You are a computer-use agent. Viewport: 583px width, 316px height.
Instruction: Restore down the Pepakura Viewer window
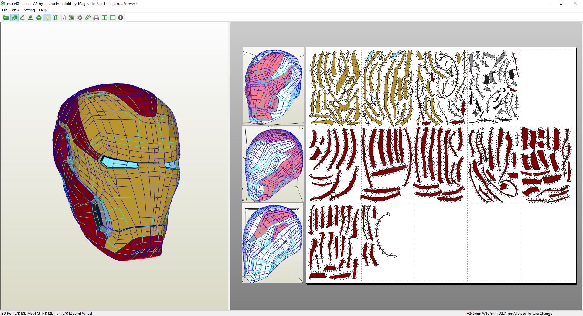(561, 3)
